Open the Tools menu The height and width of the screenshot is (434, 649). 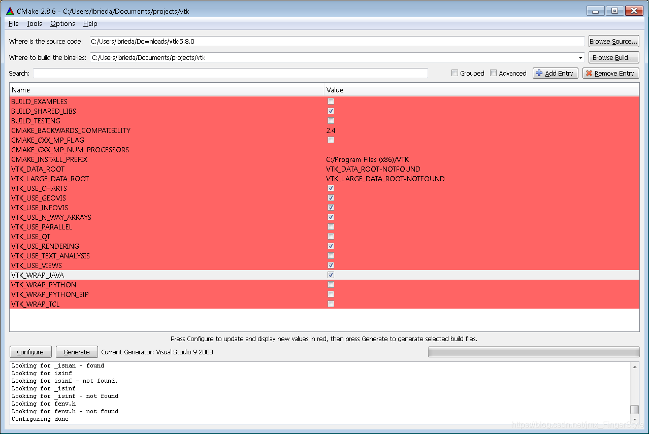click(x=35, y=23)
